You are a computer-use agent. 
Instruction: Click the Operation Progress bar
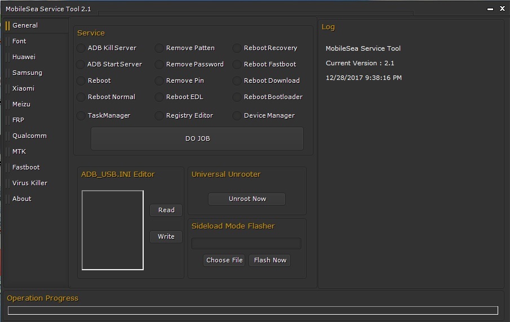click(252, 310)
